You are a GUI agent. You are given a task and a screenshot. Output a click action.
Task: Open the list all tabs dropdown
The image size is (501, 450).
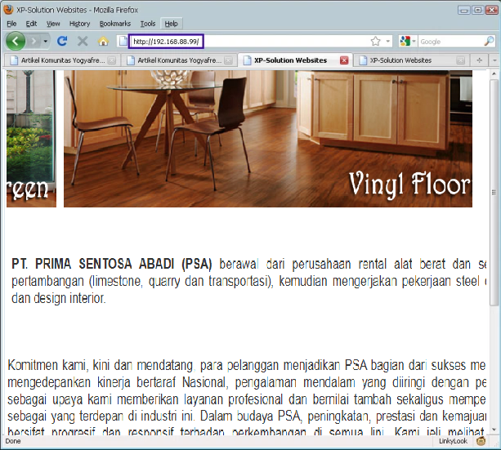point(494,60)
